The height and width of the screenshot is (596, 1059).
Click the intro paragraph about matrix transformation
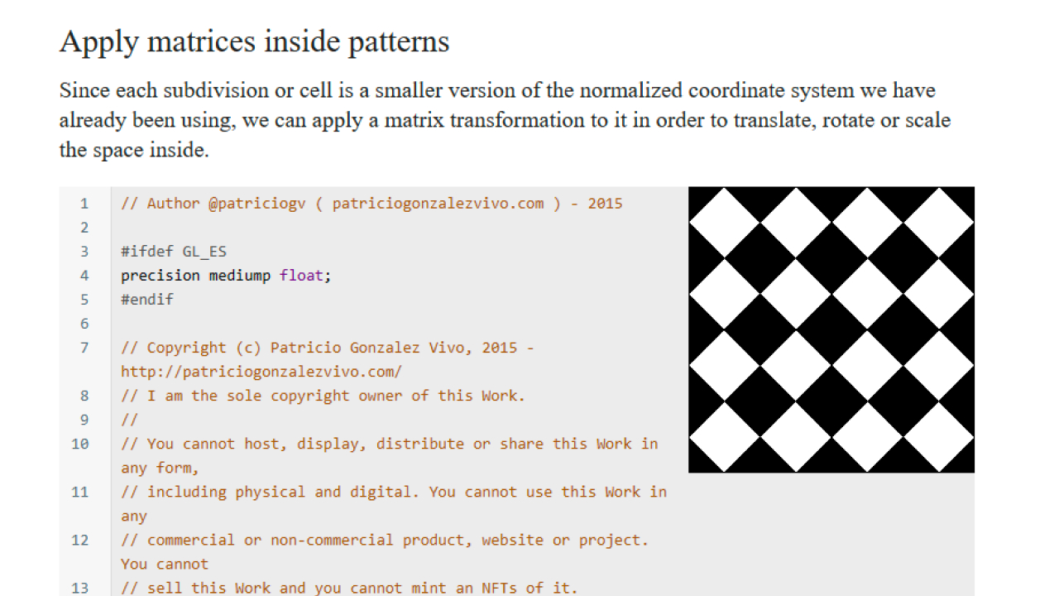[505, 120]
